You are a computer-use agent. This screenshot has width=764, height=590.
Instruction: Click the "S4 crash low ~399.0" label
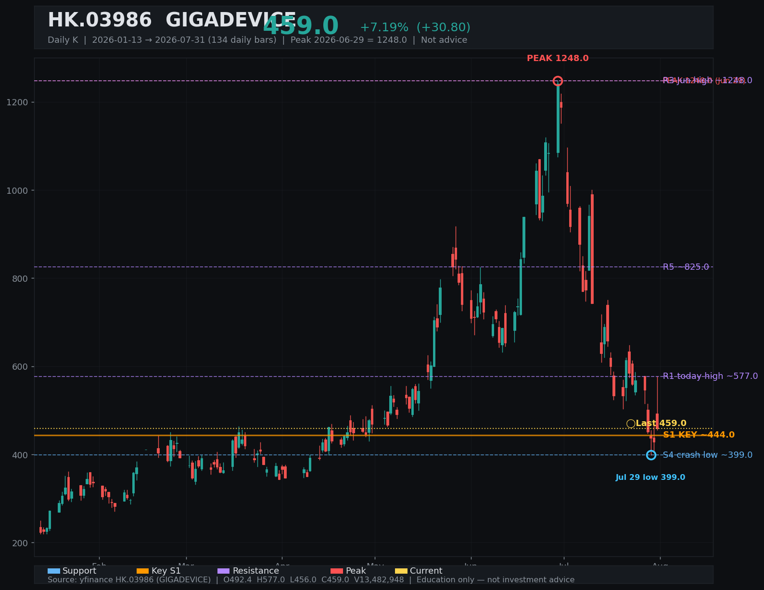click(708, 455)
